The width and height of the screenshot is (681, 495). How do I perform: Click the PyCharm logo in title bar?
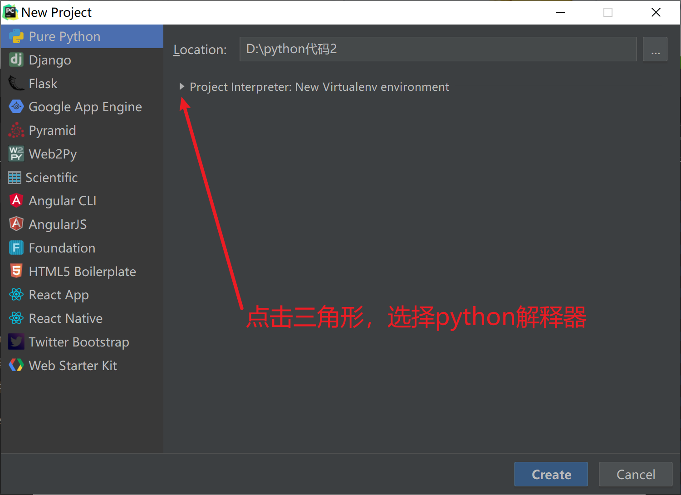10,12
